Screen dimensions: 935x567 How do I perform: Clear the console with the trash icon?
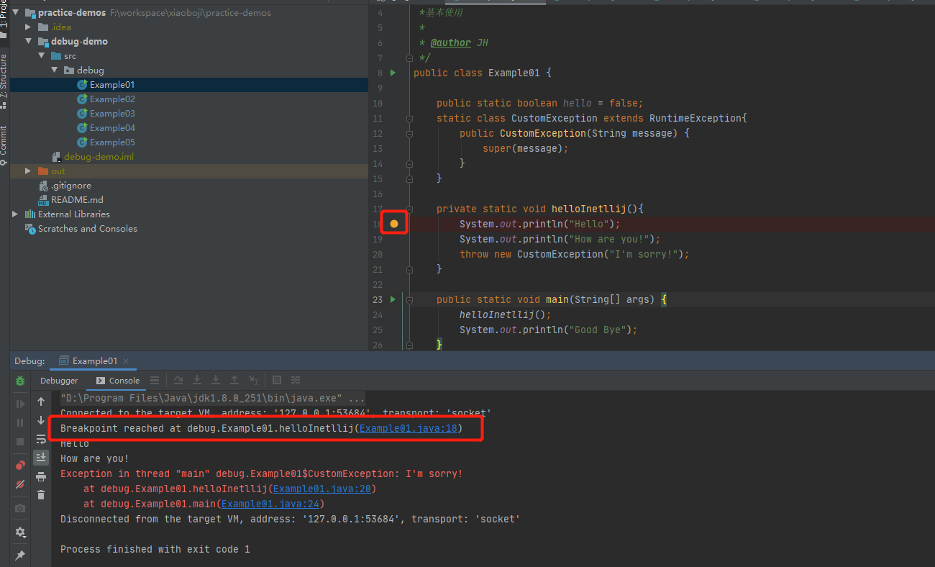(41, 494)
